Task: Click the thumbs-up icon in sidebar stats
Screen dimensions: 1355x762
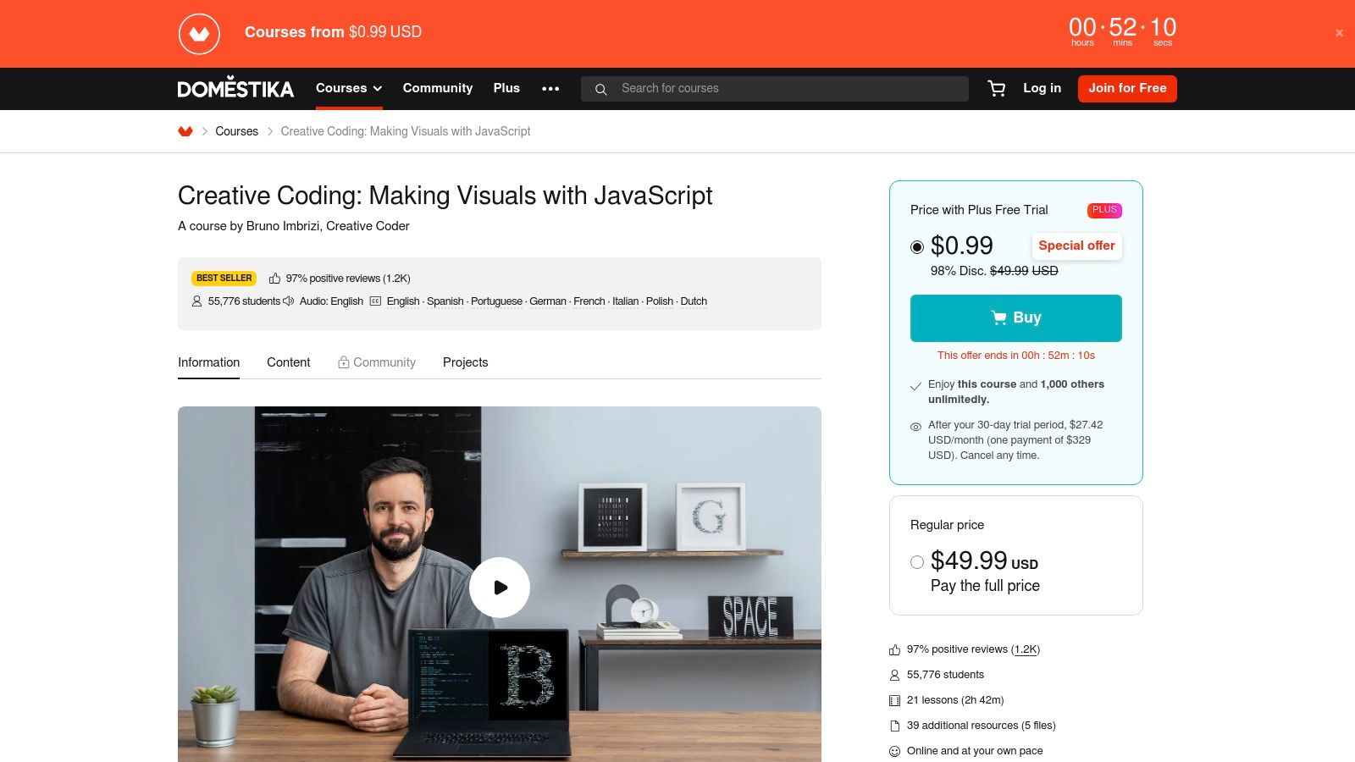Action: pos(894,650)
